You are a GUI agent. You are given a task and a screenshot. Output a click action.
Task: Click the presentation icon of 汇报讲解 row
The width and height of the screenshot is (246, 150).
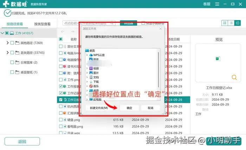(x=65, y=113)
